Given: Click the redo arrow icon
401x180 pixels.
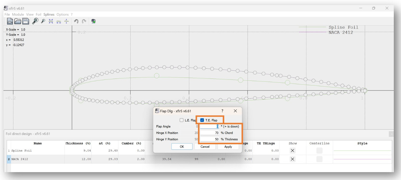Looking at the screenshot, I should tap(84, 21).
